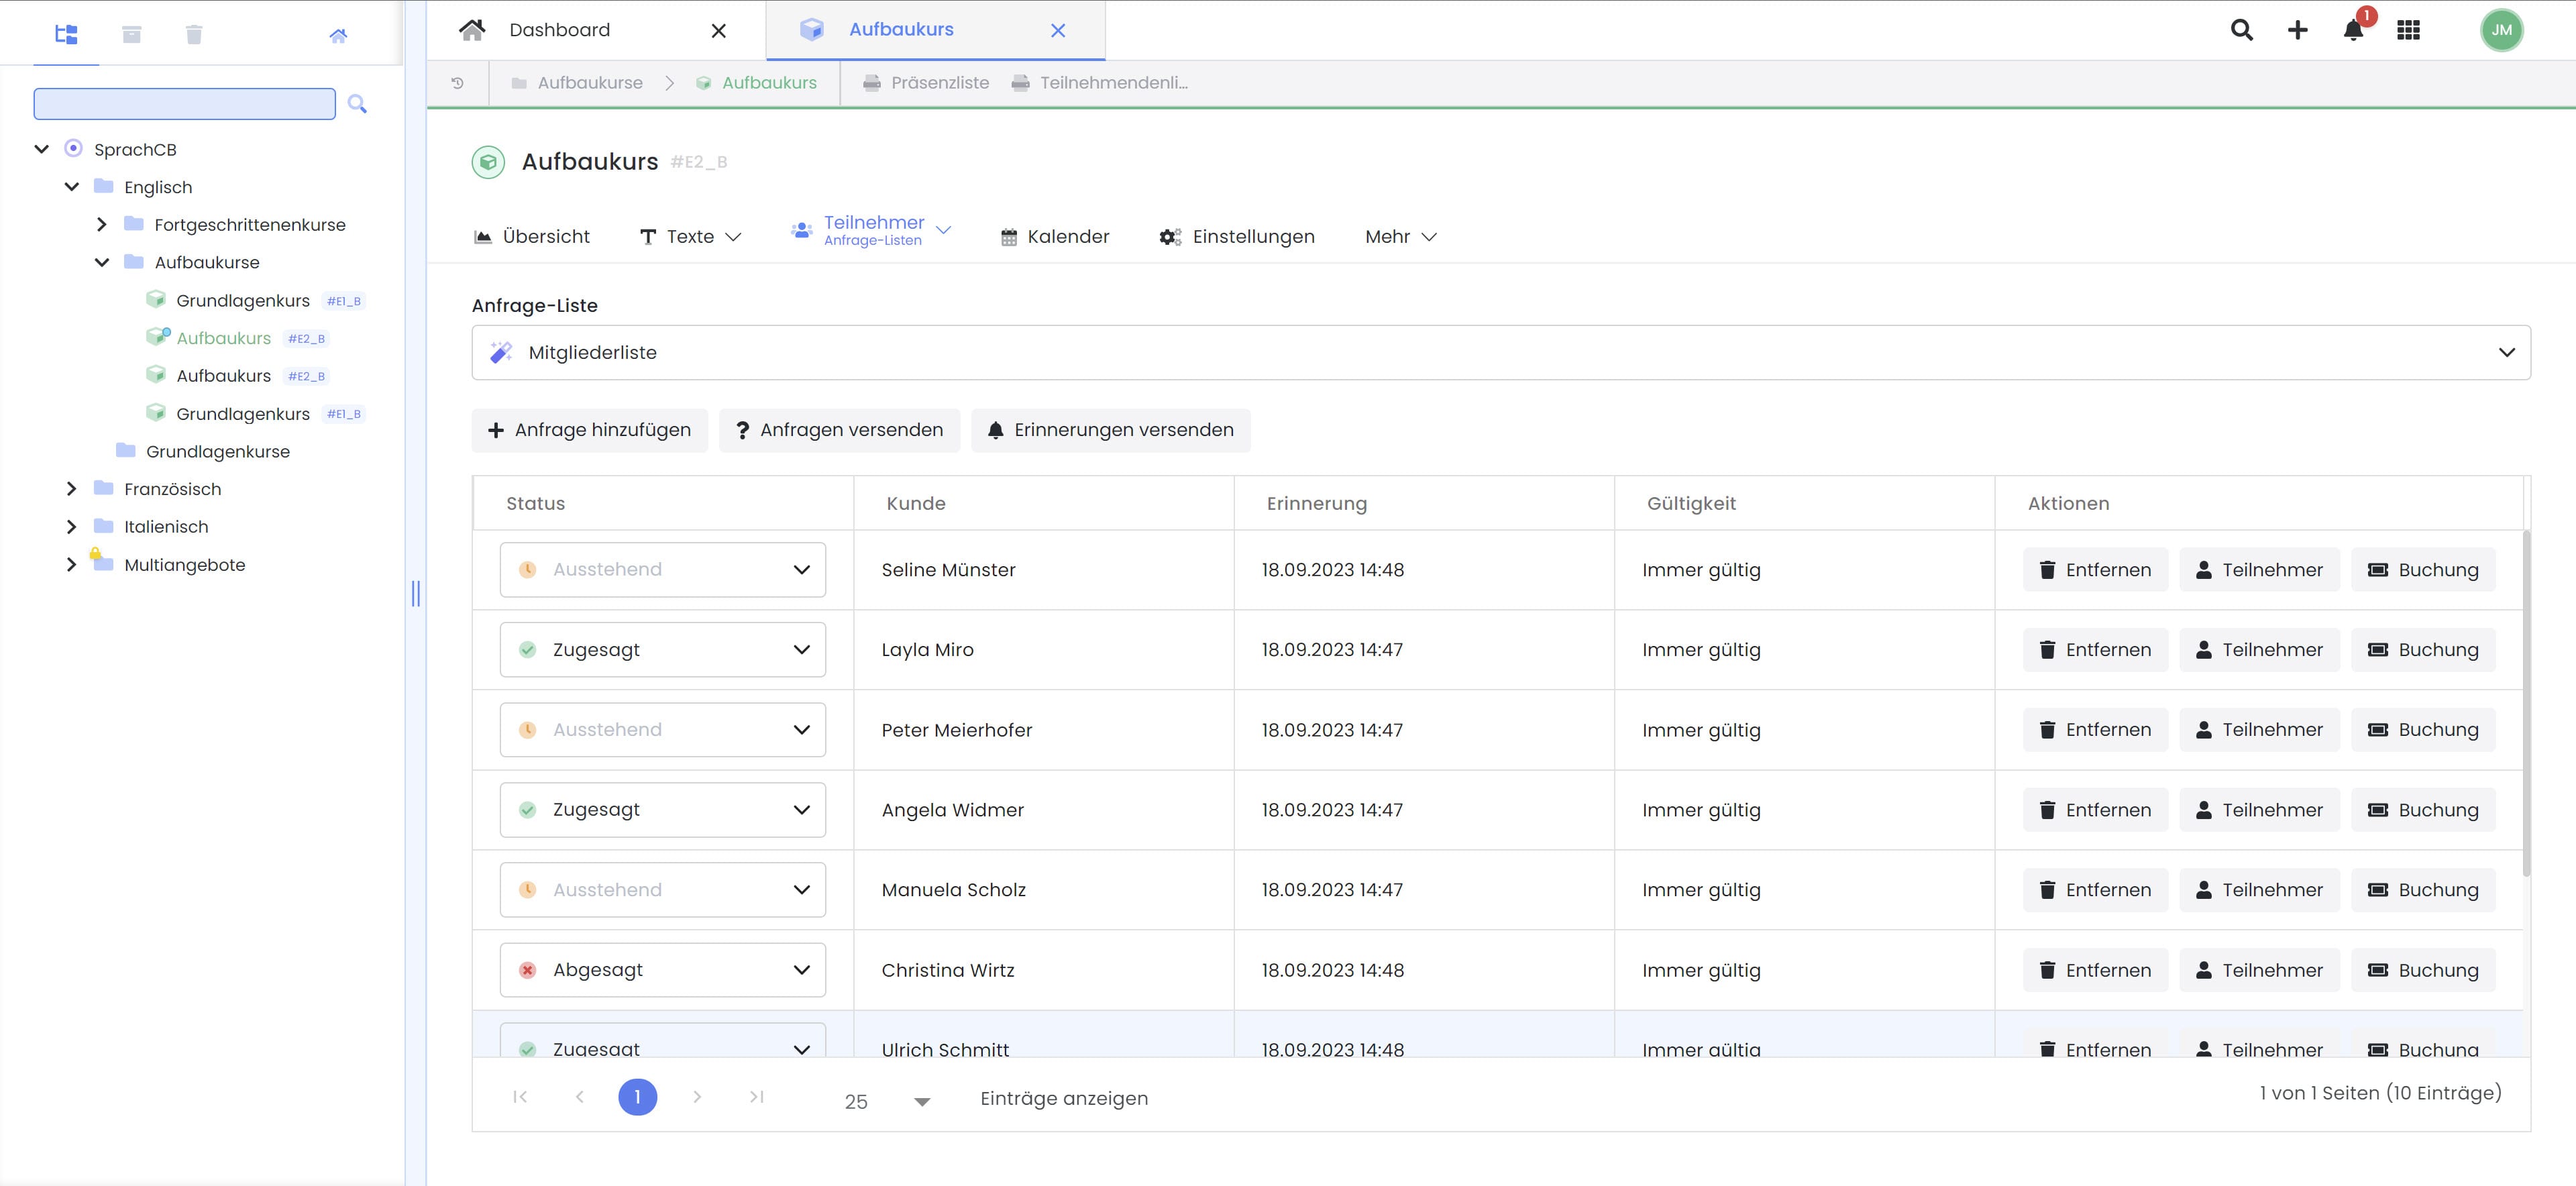Click Anfrage hinzufügen button
Screen dimensions: 2576x1186
(589, 430)
